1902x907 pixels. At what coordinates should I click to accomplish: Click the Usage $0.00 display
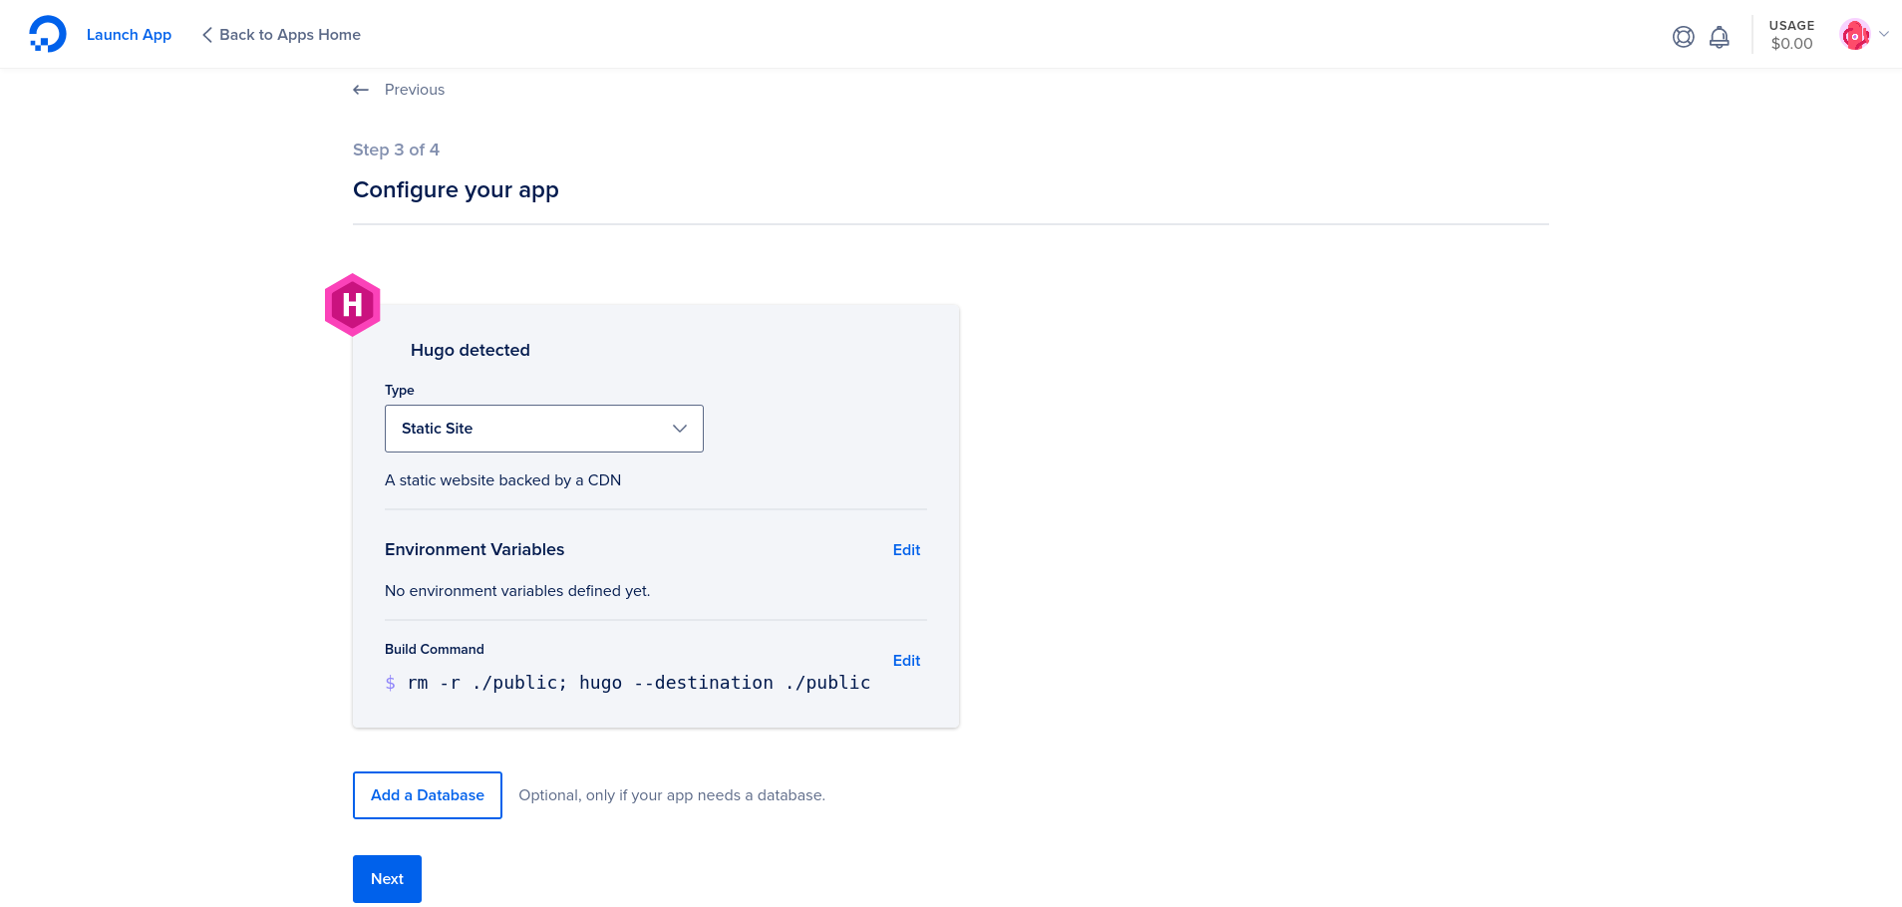1790,35
